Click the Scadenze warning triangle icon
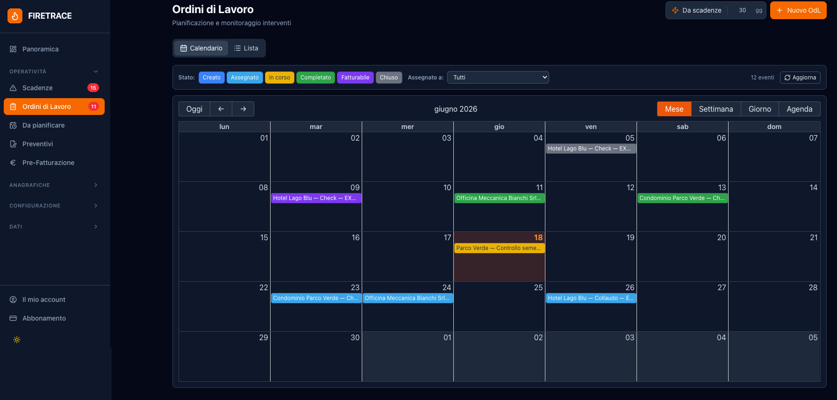 coord(13,88)
